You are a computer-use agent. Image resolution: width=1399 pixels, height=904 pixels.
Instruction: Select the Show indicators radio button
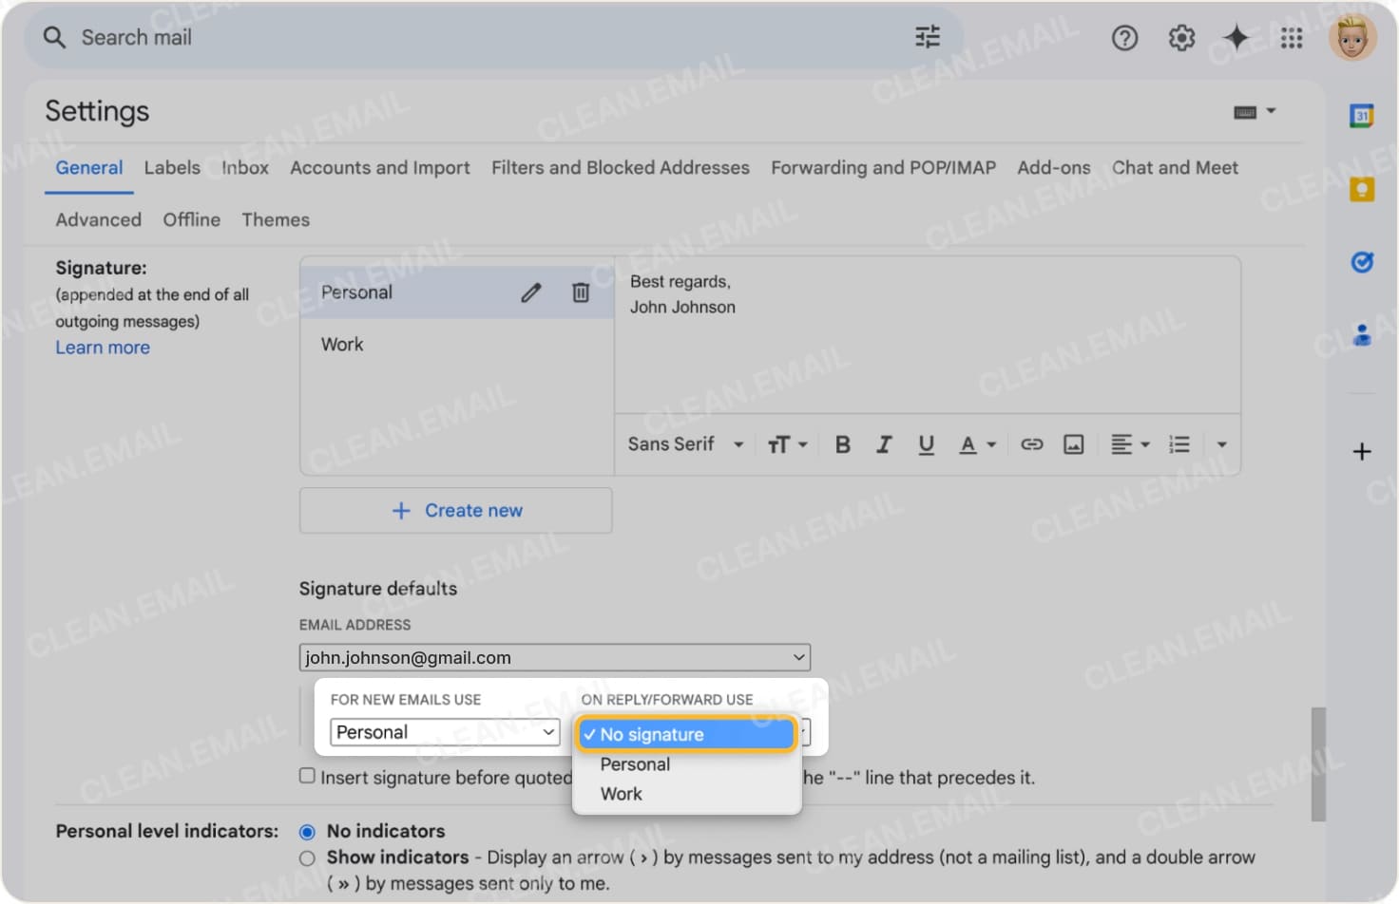(307, 857)
